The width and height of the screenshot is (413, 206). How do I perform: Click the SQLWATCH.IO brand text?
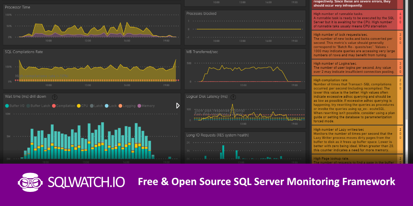coord(86,182)
